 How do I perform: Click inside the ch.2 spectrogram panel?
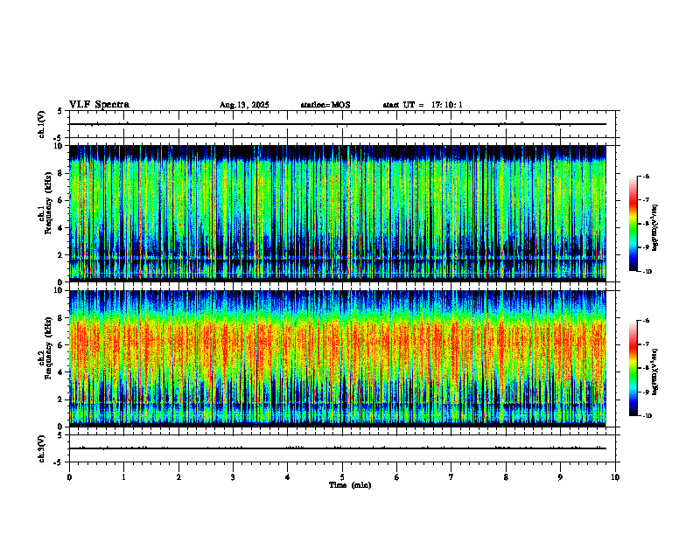pos(338,358)
